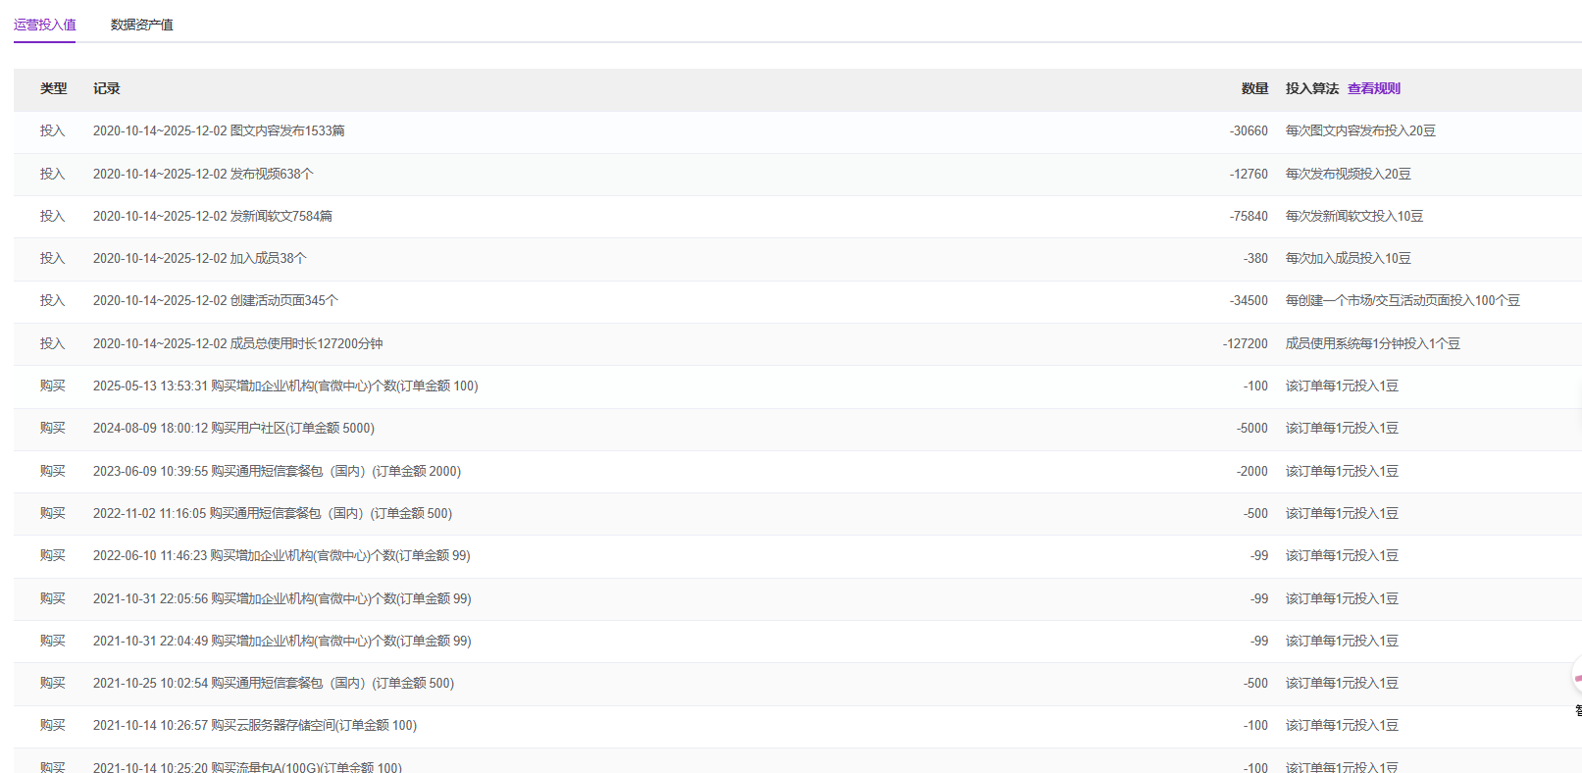This screenshot has height=773, width=1582.
Task: Click the 购买用户社区 order record
Action: [x=233, y=428]
